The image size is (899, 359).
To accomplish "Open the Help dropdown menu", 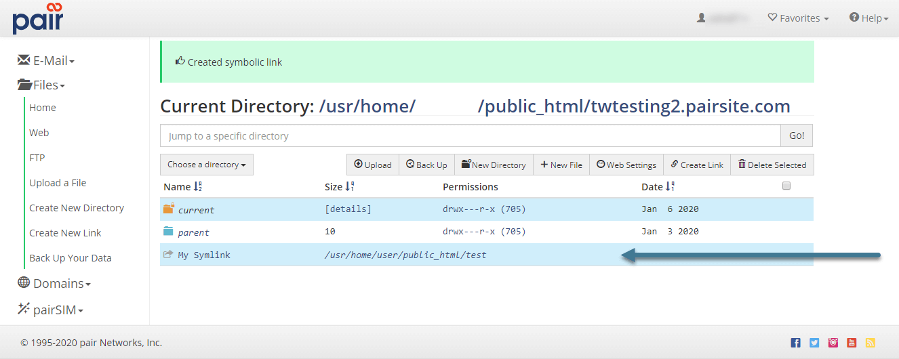I will click(x=868, y=18).
